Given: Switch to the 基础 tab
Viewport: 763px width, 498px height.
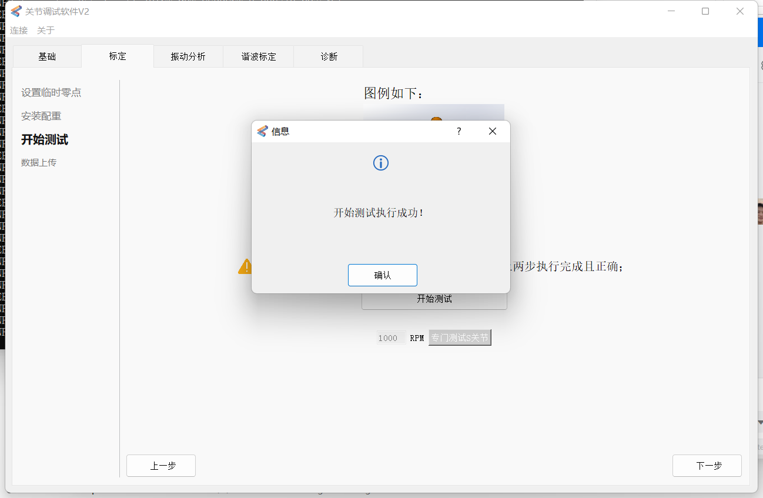Looking at the screenshot, I should pyautogui.click(x=47, y=56).
